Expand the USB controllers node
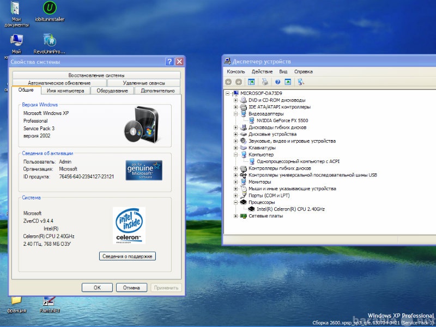This screenshot has width=436, height=327. 235,175
